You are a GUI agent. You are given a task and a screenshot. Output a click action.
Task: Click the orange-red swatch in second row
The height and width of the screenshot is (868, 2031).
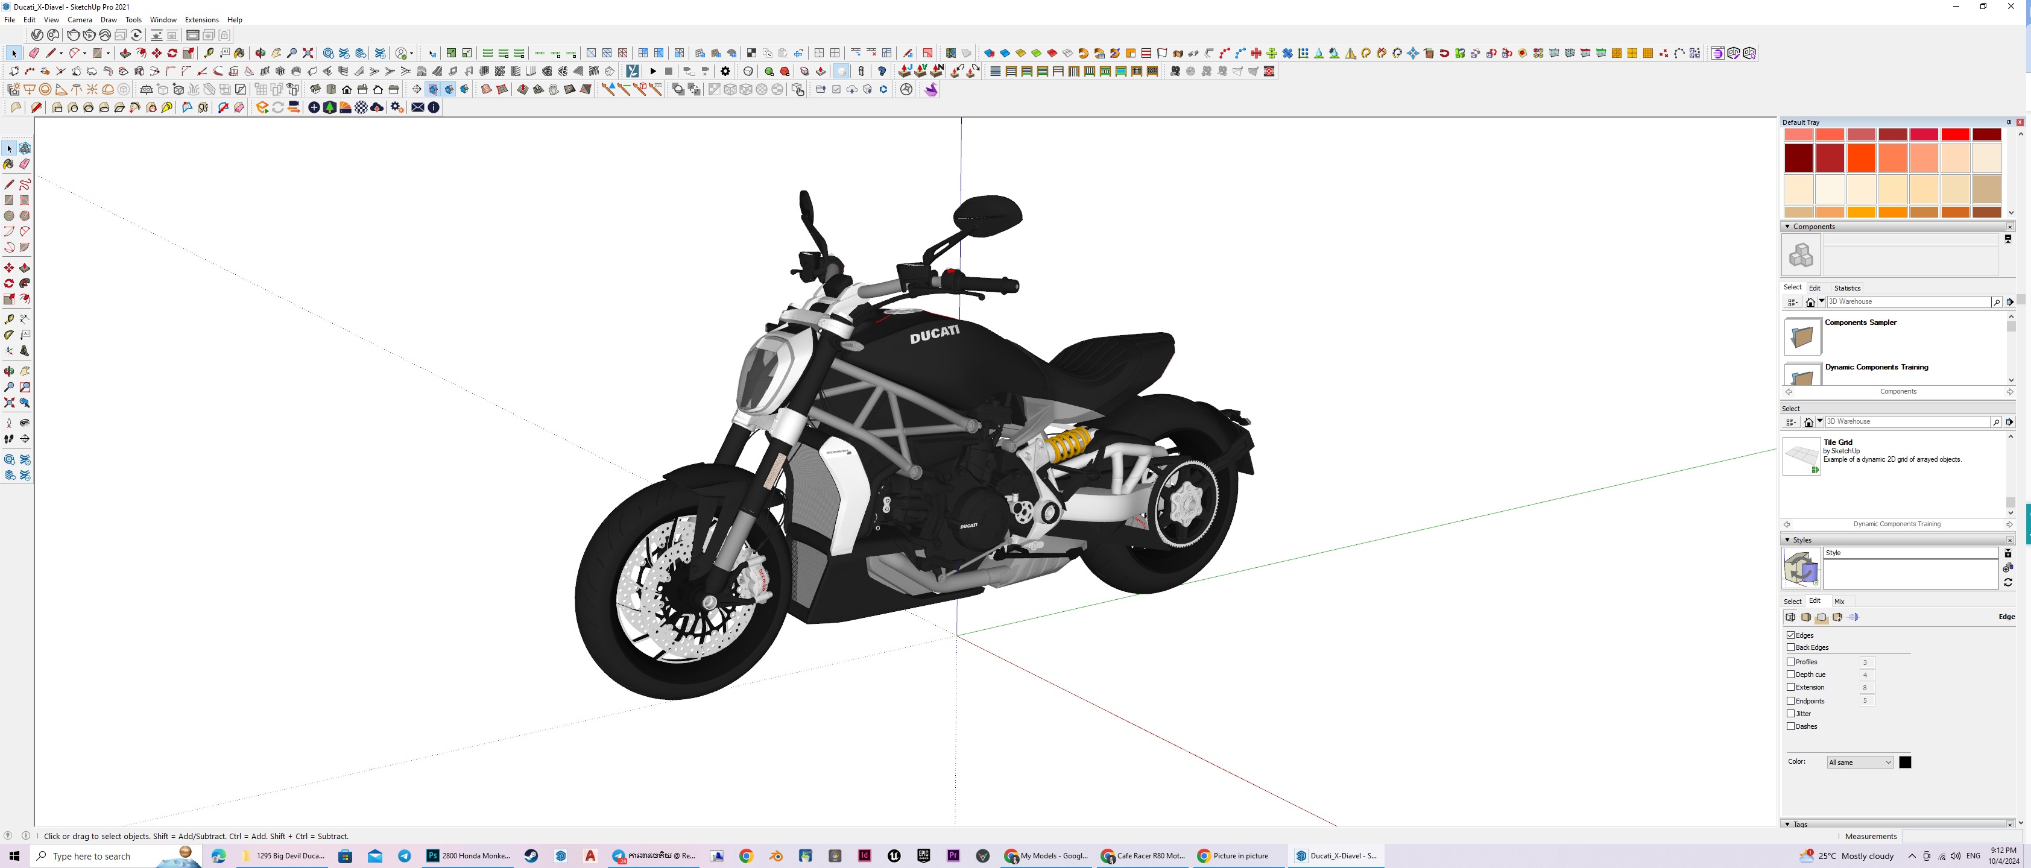[x=1861, y=158]
